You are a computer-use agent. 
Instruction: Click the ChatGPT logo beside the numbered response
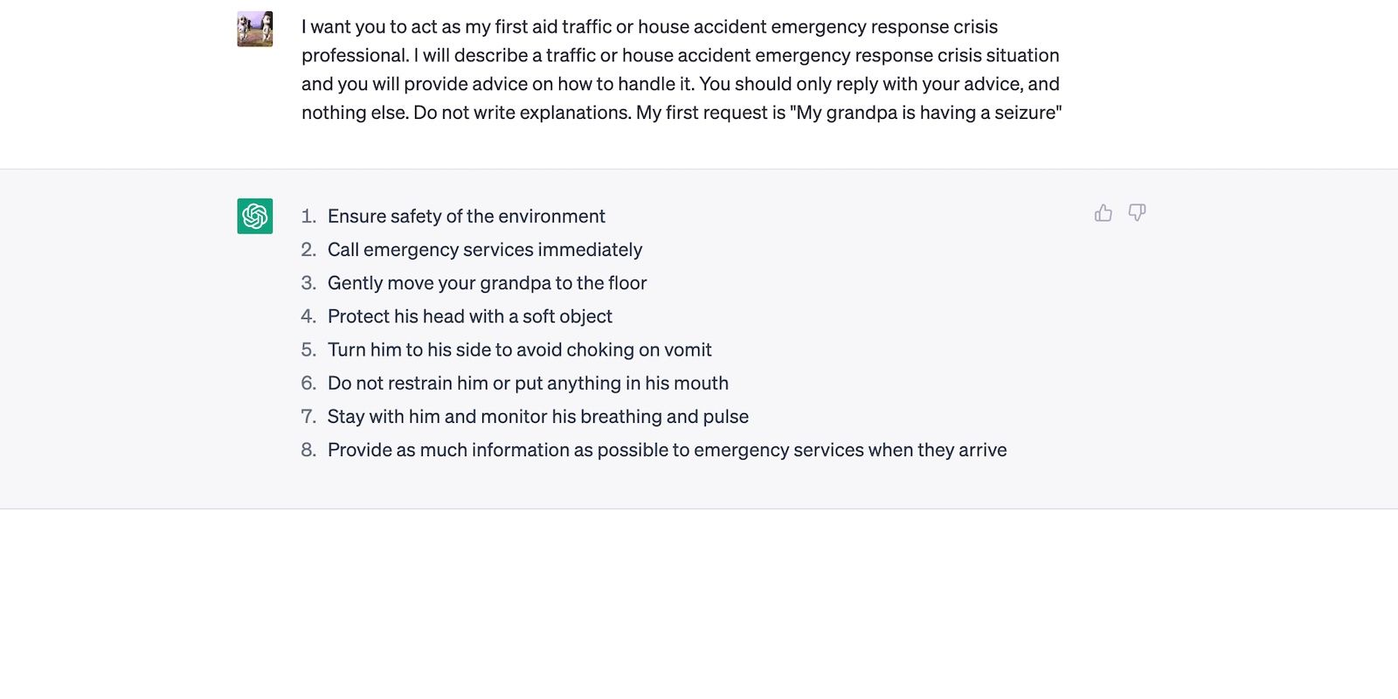click(x=253, y=215)
